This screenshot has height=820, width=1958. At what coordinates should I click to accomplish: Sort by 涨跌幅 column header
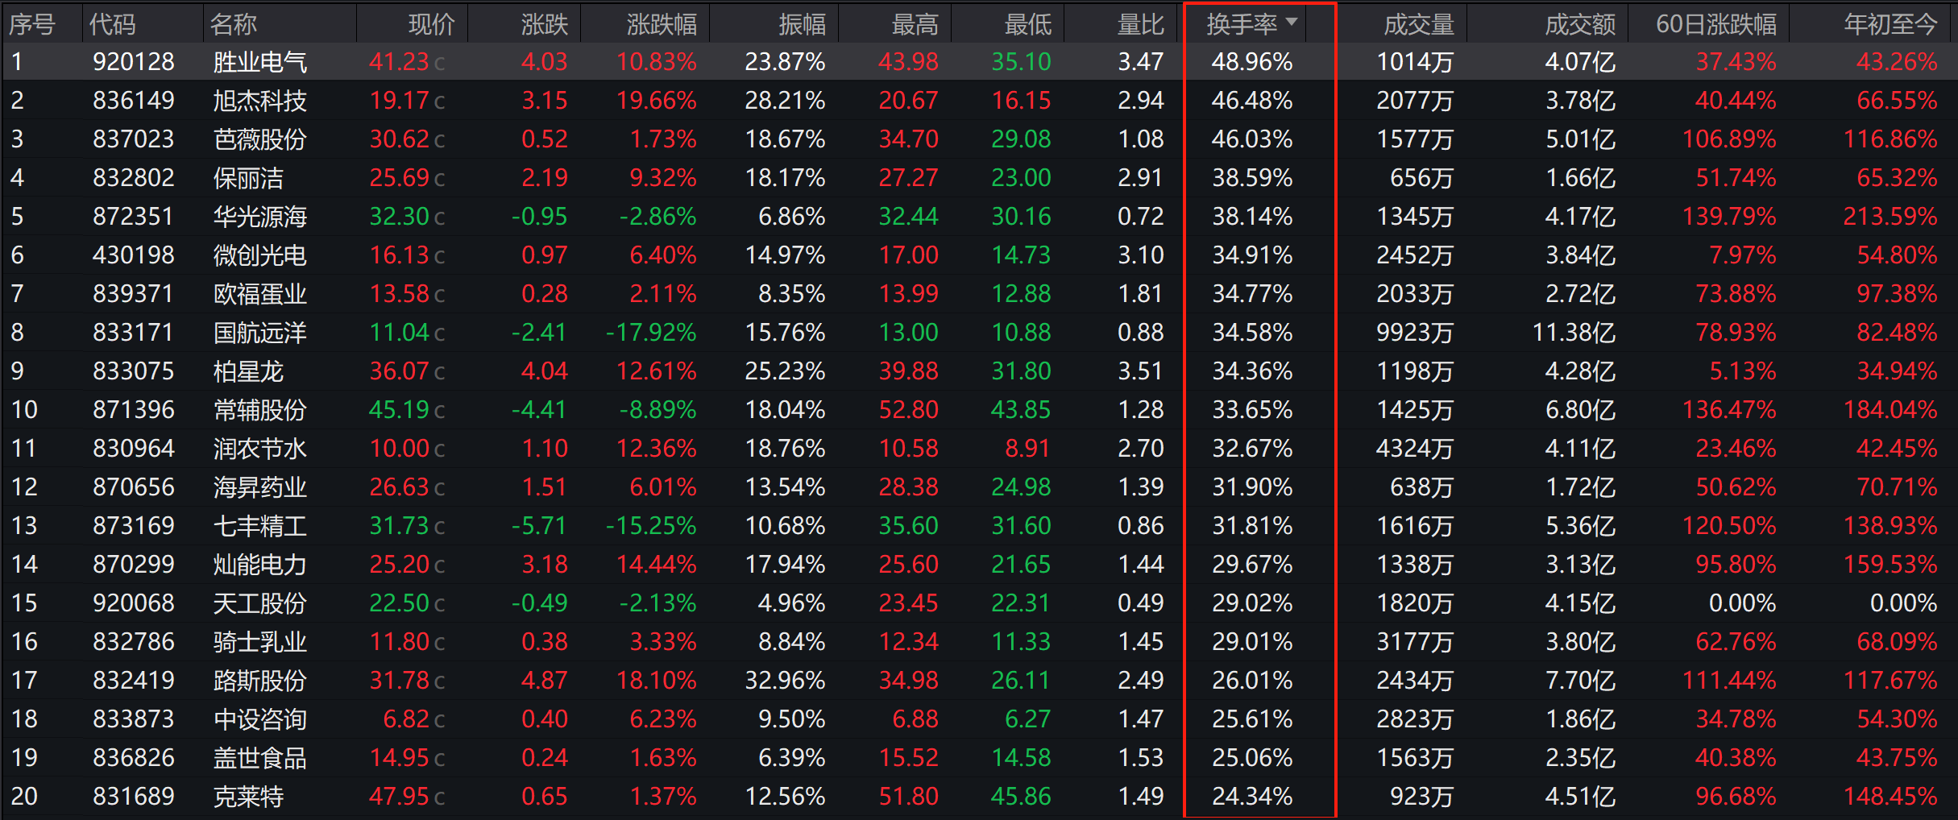662,24
